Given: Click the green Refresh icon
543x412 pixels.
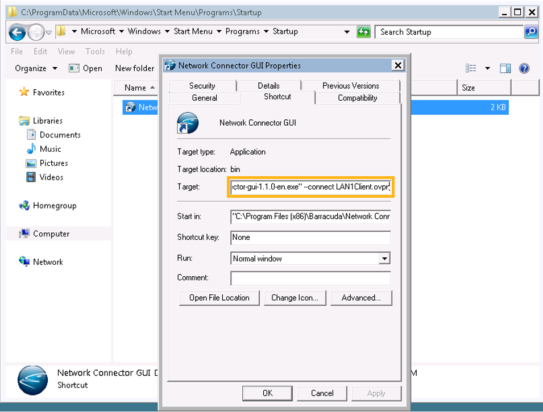Looking at the screenshot, I should pyautogui.click(x=364, y=32).
